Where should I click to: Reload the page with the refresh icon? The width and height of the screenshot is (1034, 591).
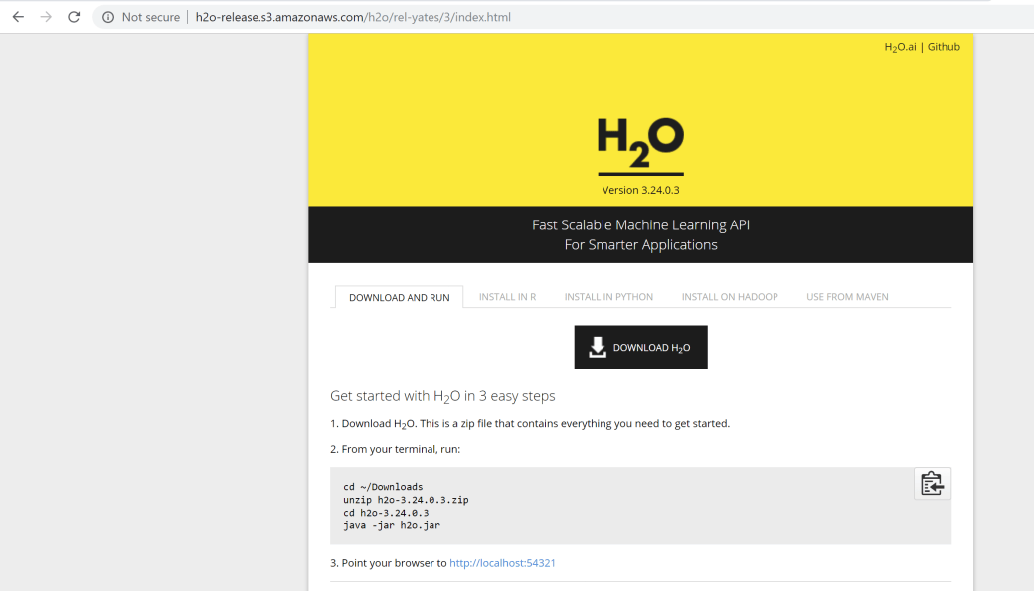pos(74,17)
